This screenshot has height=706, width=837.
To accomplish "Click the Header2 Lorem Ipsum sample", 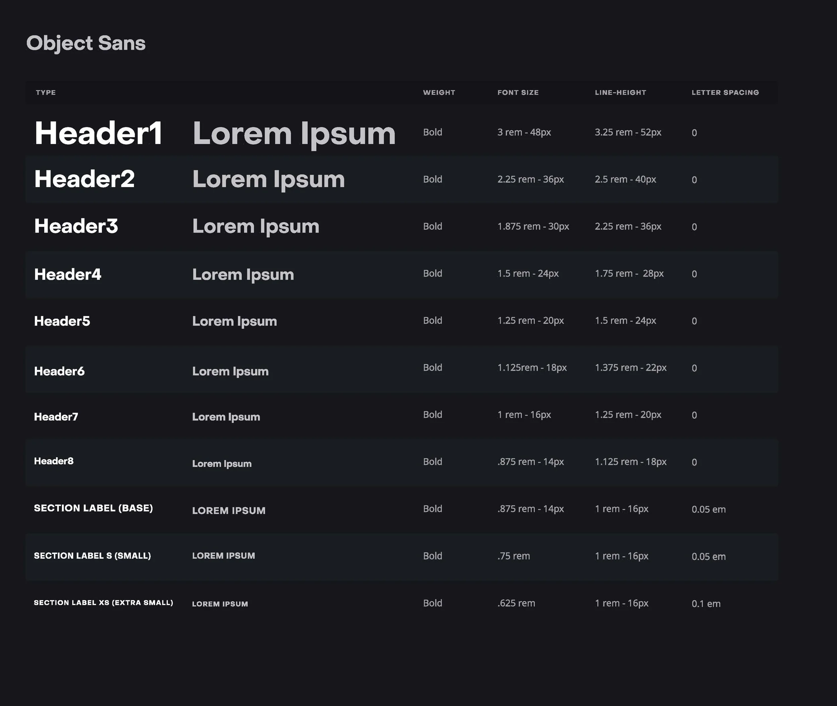I will click(x=268, y=179).
